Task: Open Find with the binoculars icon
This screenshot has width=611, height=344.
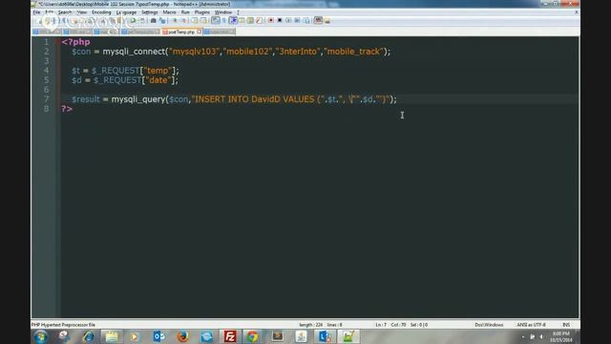Action: [x=153, y=20]
